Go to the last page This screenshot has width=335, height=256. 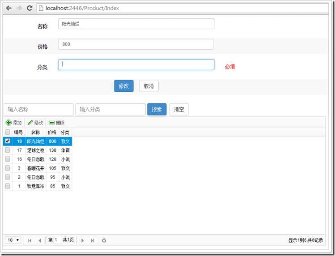(x=93, y=240)
